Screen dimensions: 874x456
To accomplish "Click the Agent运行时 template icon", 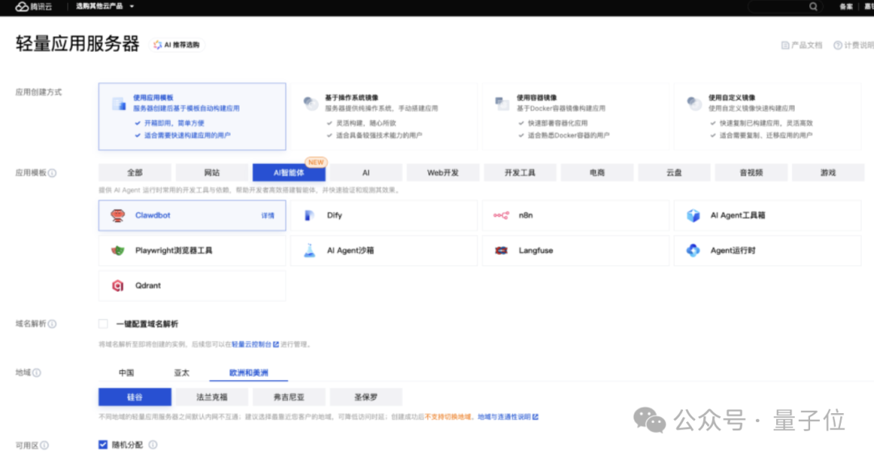I will point(693,251).
